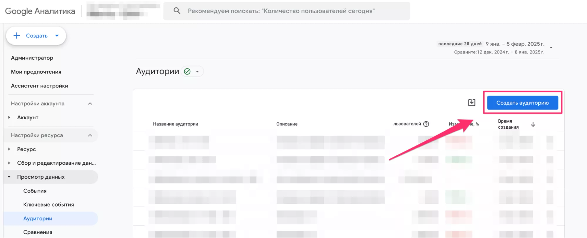Expand the Аккаунт tree item
Viewport: 587px width, 238px height.
click(9, 118)
